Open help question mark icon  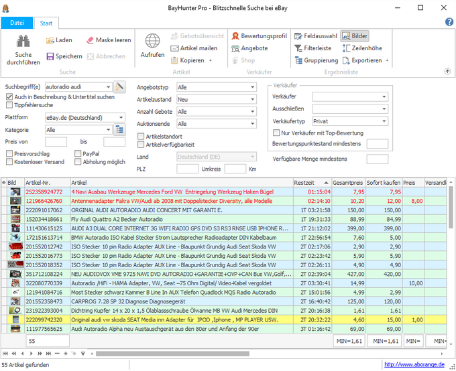click(x=449, y=22)
